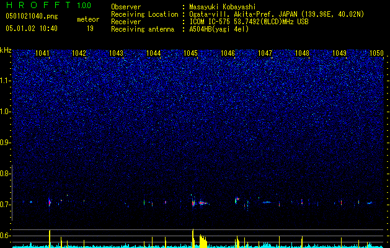Click the yellow power spike at 1041
Screen dimensions: 390x248
pyautogui.click(x=50, y=239)
